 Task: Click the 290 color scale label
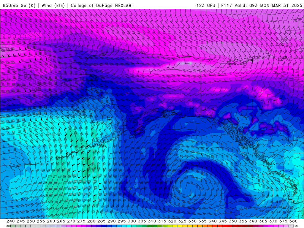point(111,221)
